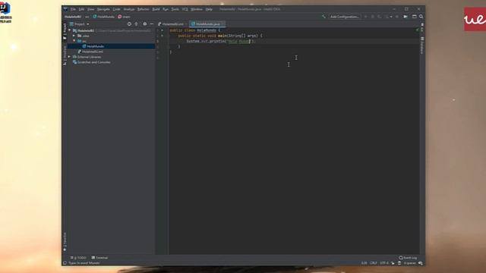Viewport: 486px width, 273px height.
Task: Select the HolaMundo.iml file in tree
Action: (93, 52)
